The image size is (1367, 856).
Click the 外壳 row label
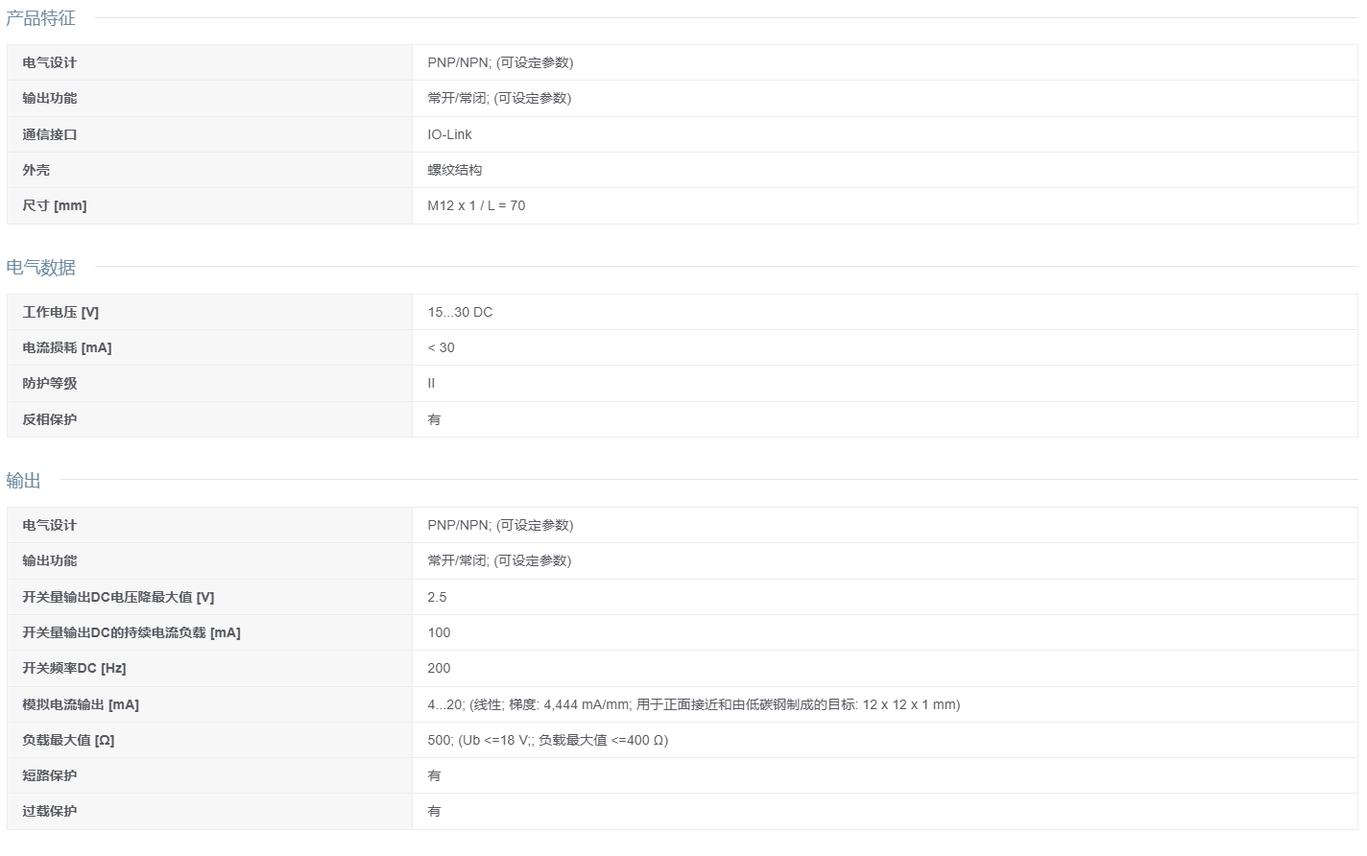[36, 170]
